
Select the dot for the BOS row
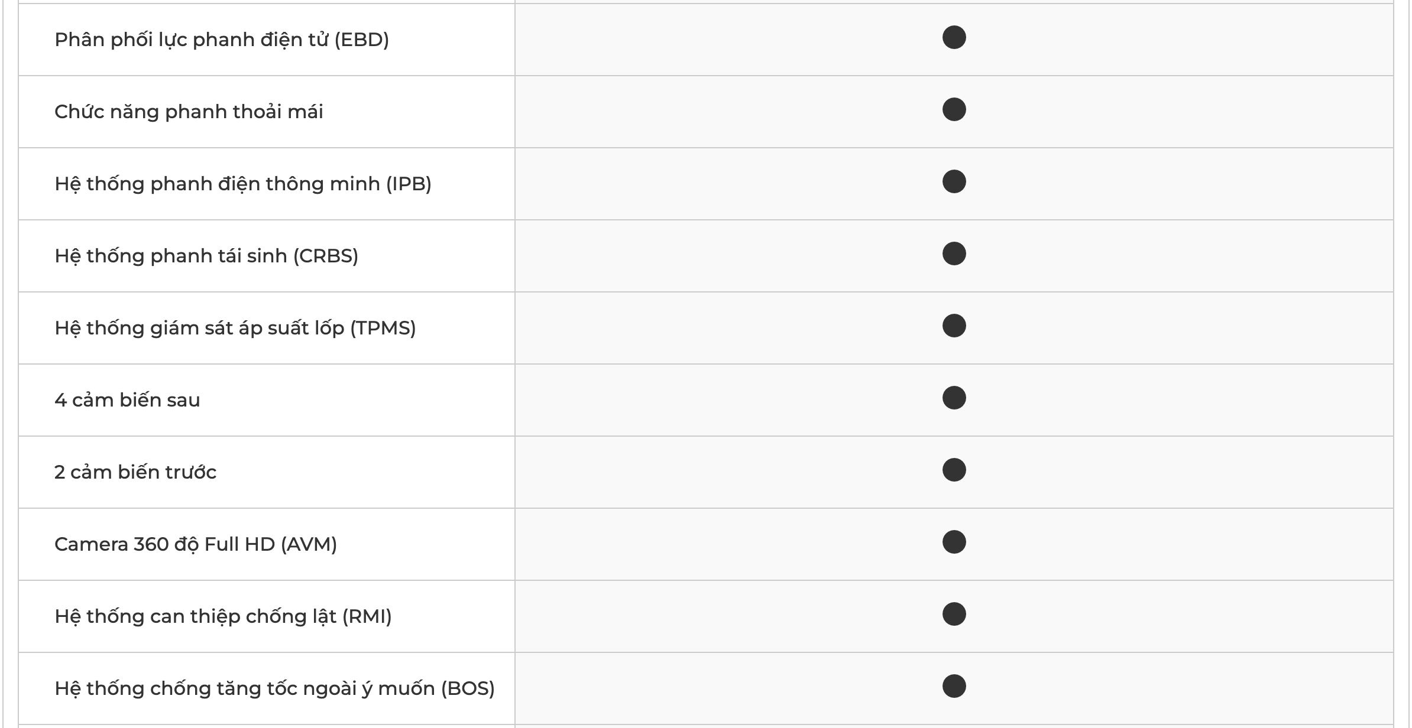(954, 686)
